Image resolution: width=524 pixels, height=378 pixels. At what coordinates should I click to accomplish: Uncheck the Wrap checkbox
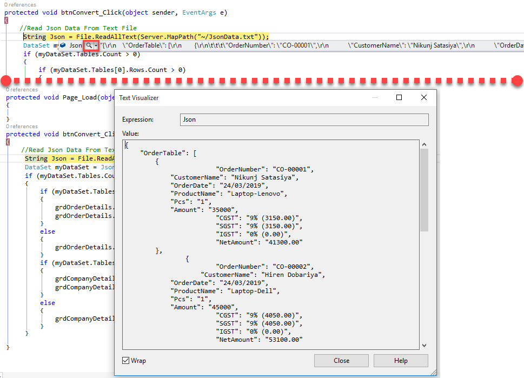125,360
